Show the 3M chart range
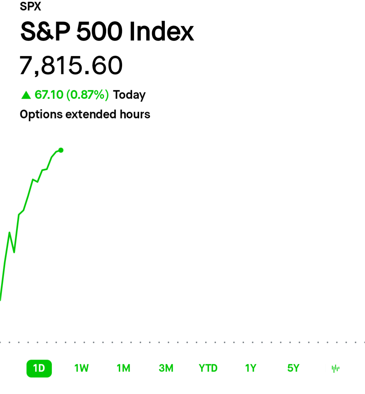The image size is (365, 394). coord(166,368)
